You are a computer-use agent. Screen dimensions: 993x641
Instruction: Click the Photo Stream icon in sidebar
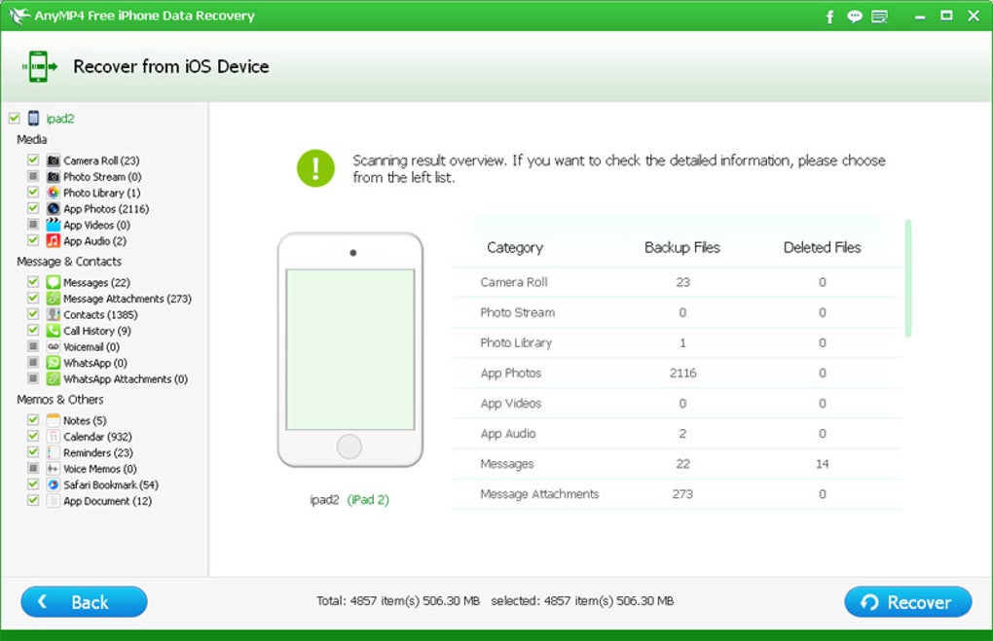pyautogui.click(x=54, y=177)
